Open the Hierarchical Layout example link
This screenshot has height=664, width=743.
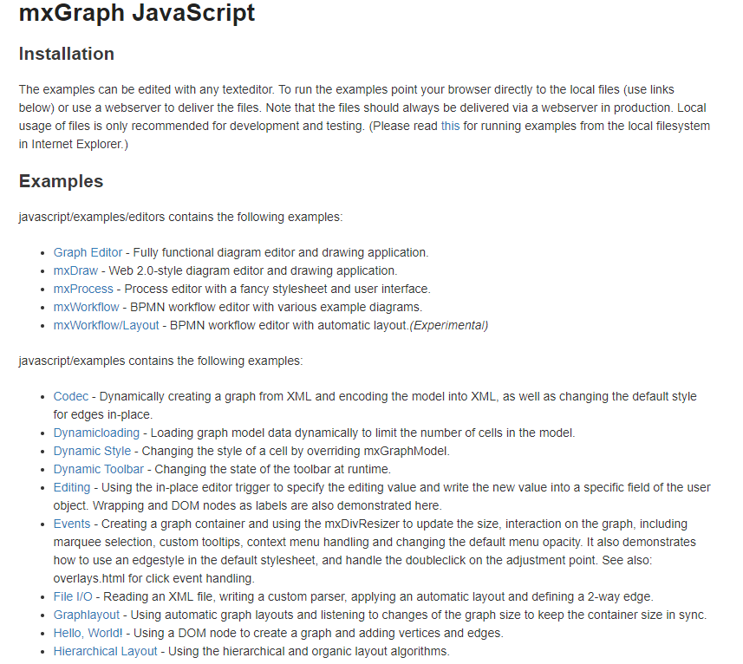coord(105,651)
